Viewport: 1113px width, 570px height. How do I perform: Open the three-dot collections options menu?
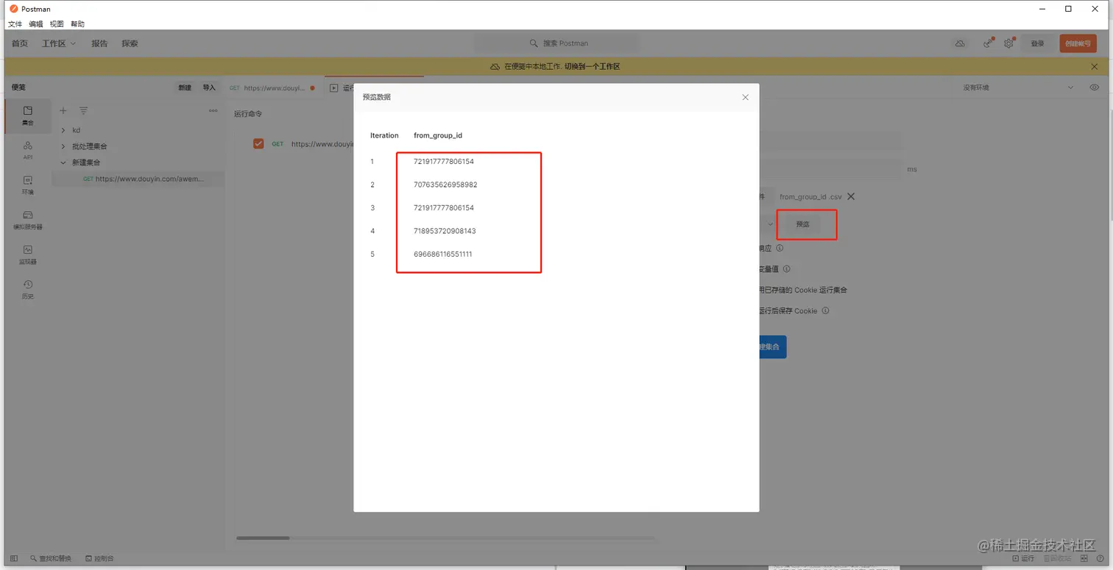pos(213,110)
